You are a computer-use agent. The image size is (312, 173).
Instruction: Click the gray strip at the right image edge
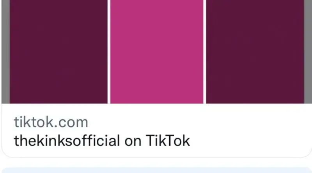pos(308,52)
